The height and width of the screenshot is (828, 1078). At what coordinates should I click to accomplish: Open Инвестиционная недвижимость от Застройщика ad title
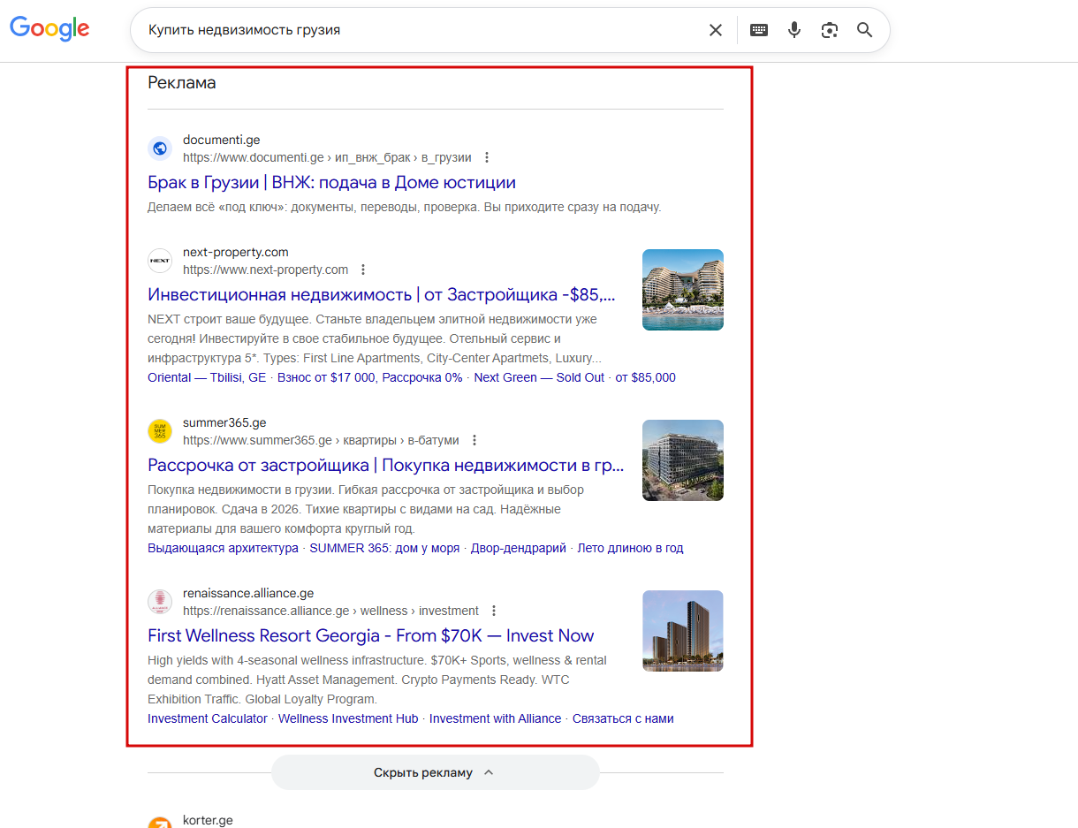click(382, 295)
